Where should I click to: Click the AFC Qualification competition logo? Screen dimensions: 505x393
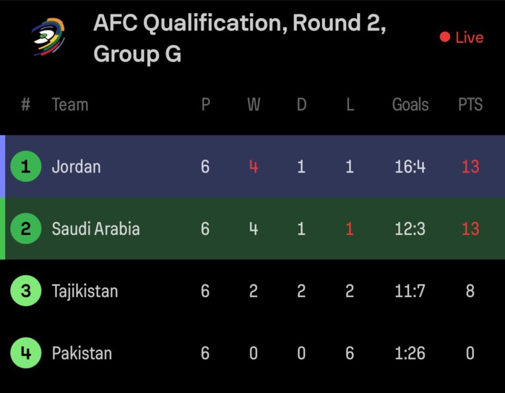tap(48, 37)
